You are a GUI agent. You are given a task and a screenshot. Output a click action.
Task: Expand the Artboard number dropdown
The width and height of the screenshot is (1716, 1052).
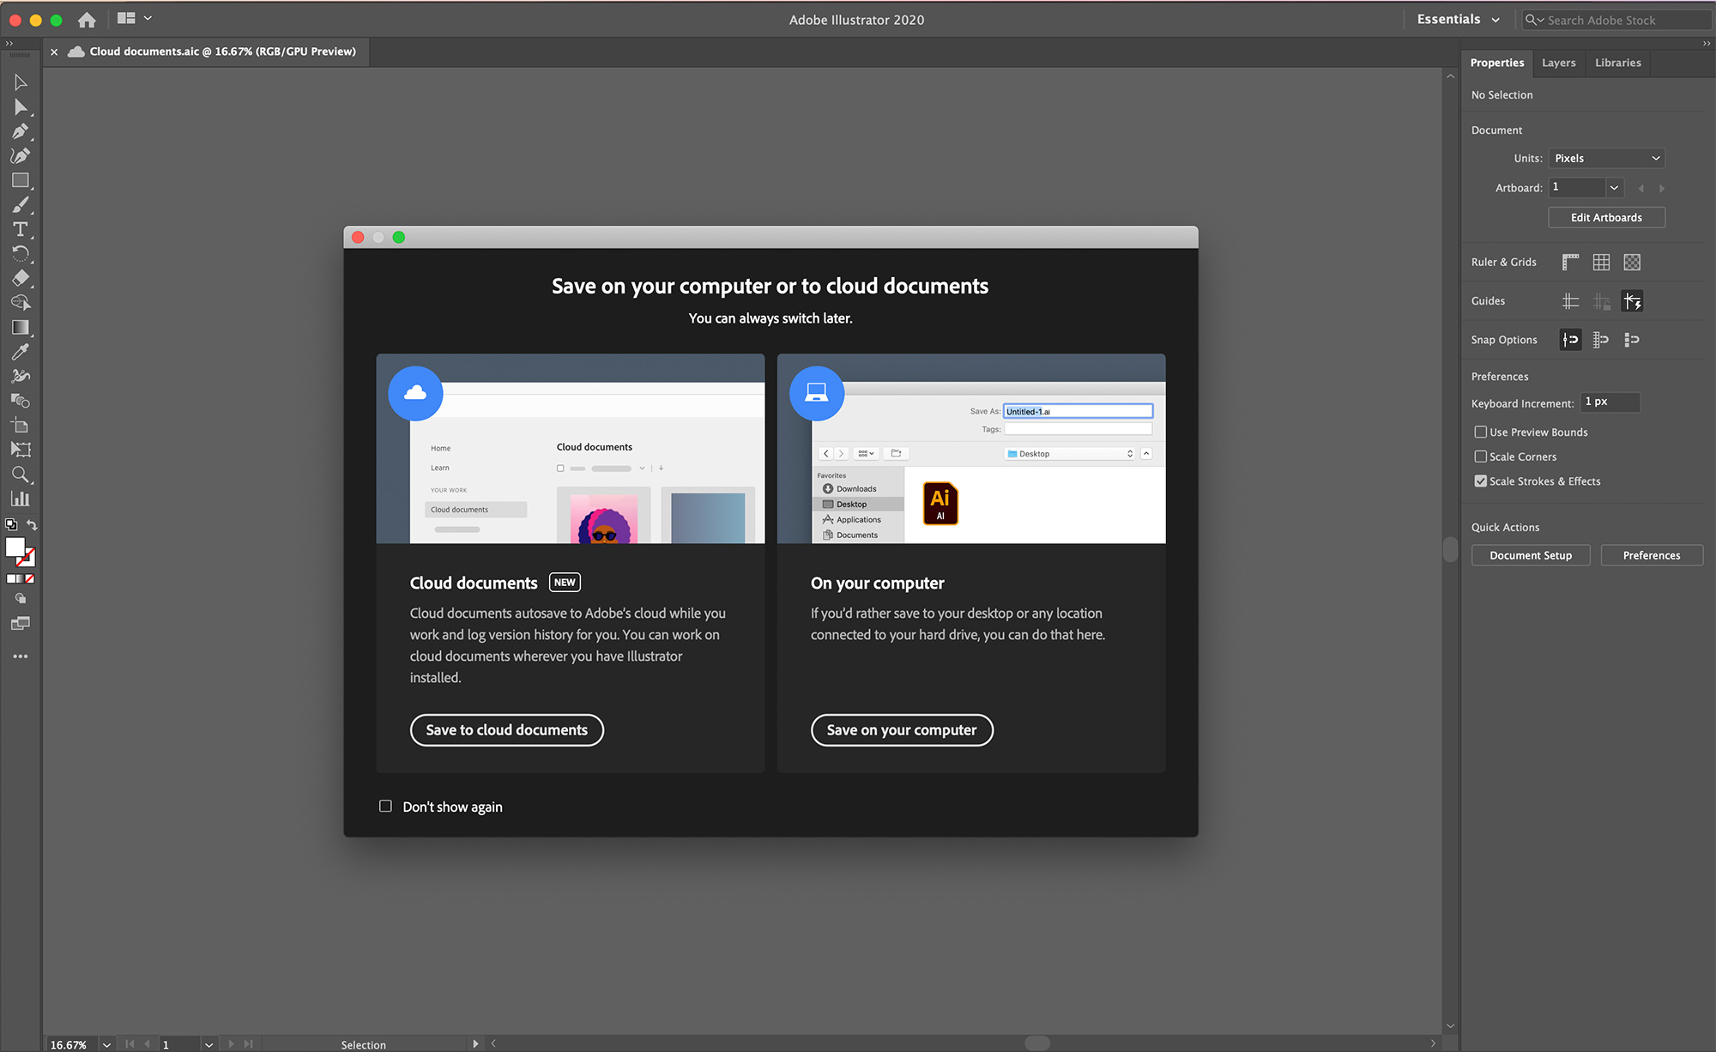coord(1614,188)
